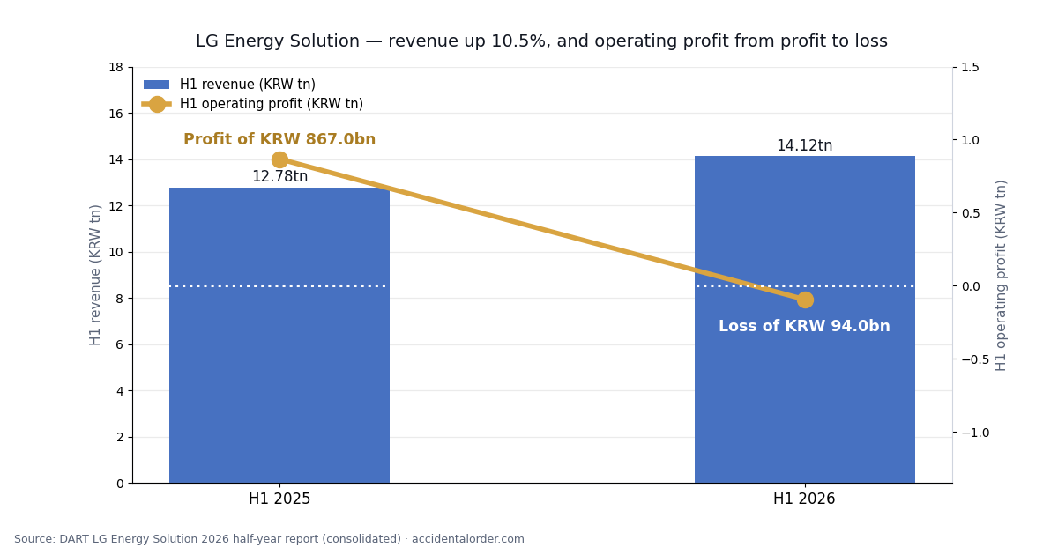The image size is (1058, 555).
Task: Click the blue H1 revenue legend swatch
Action: (157, 85)
